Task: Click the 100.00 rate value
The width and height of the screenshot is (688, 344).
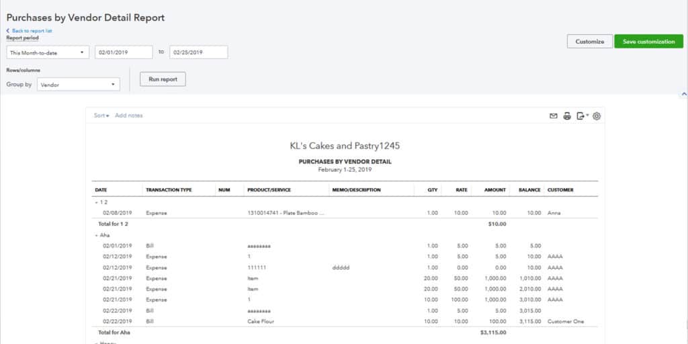Action: (x=460, y=300)
